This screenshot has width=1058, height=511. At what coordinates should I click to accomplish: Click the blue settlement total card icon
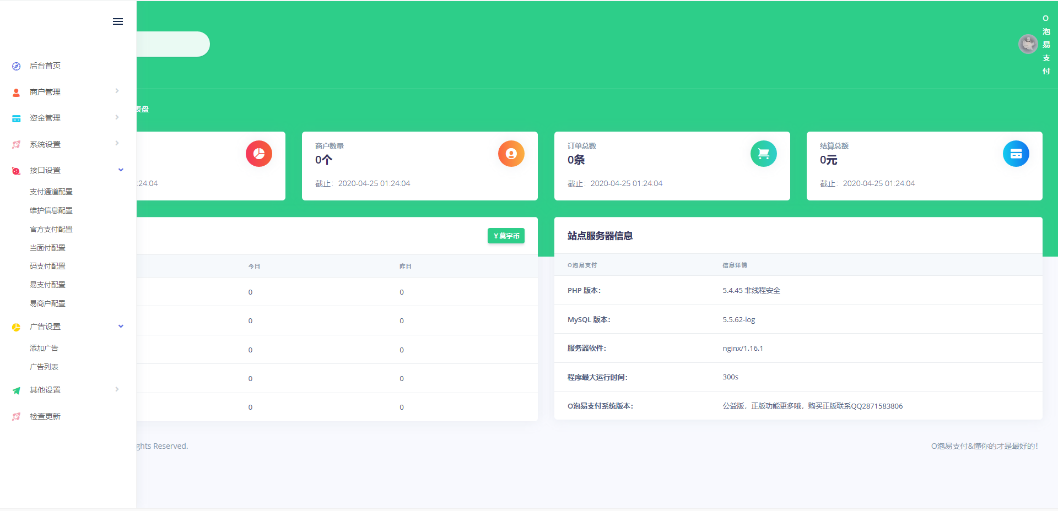[1016, 154]
